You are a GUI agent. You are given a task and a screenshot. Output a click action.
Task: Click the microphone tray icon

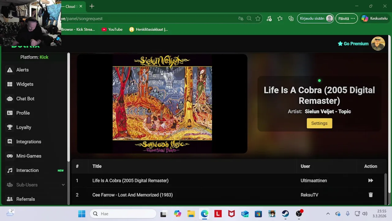click(x=348, y=214)
